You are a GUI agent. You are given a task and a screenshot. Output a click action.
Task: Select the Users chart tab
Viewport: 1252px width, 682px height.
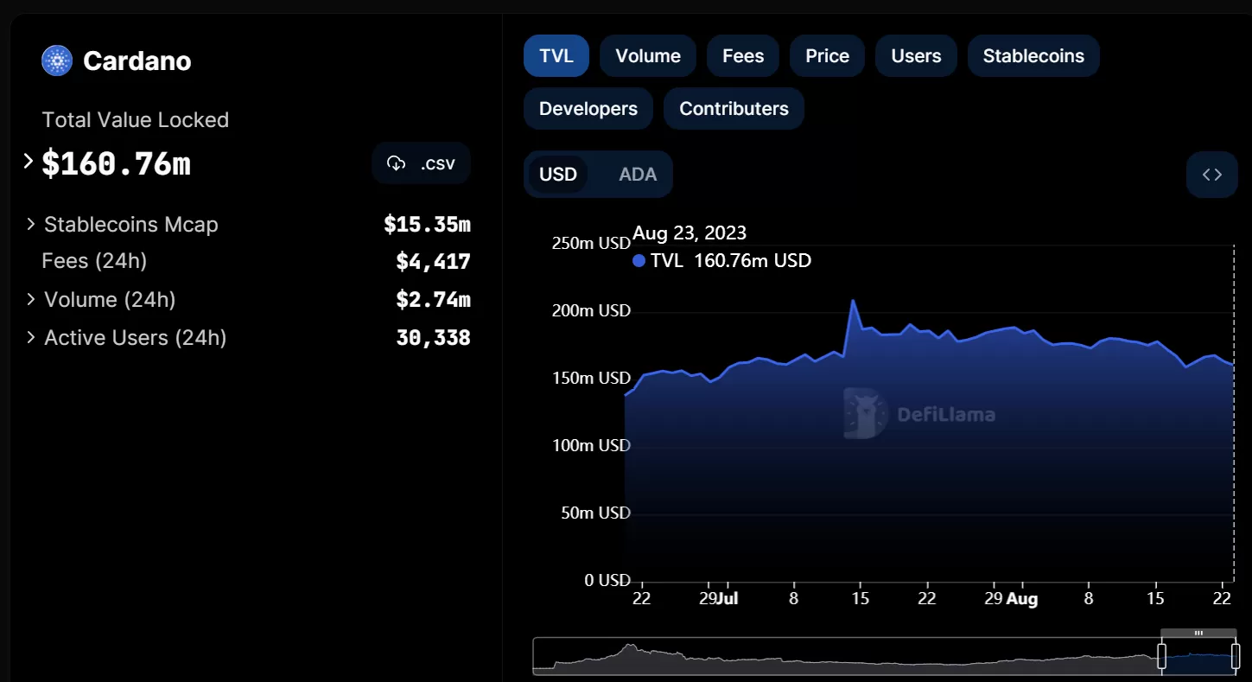click(916, 56)
